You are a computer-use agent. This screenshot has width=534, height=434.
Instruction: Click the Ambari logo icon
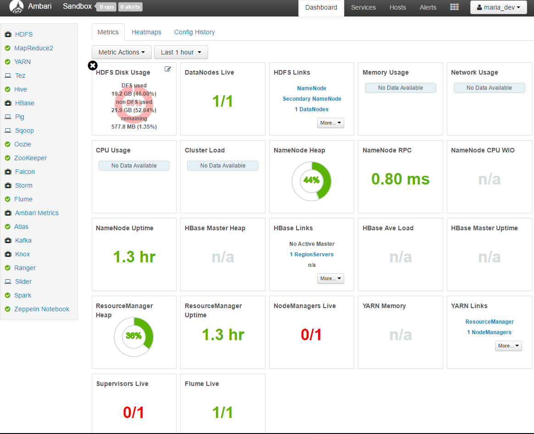(17, 6)
